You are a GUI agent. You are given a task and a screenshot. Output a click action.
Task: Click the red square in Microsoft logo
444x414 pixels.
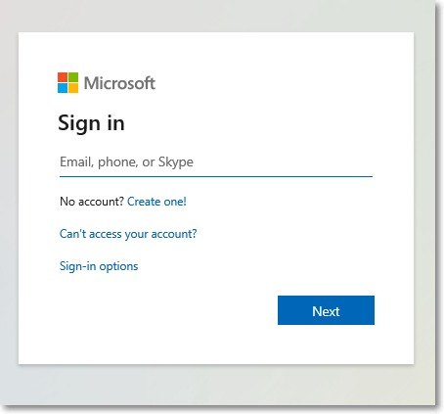[63, 77]
